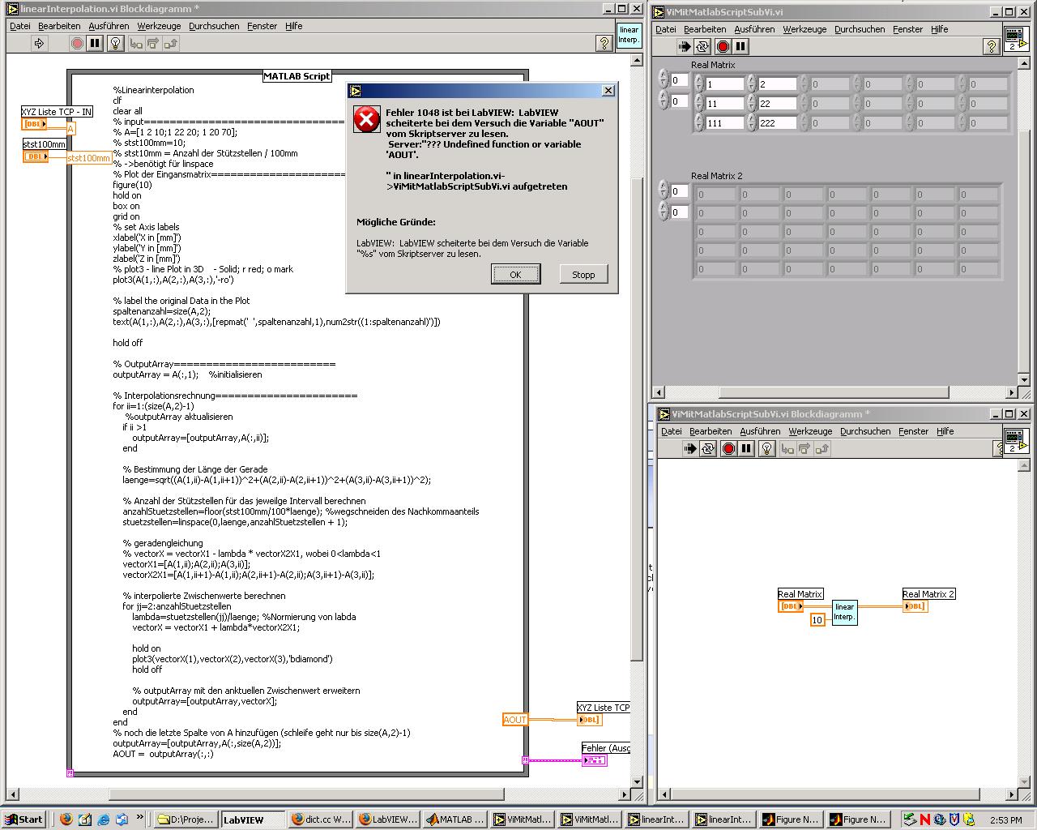
Task: Open Hilfe menu in ViMitMatlabScriptSubVi block diagram
Action: click(945, 431)
